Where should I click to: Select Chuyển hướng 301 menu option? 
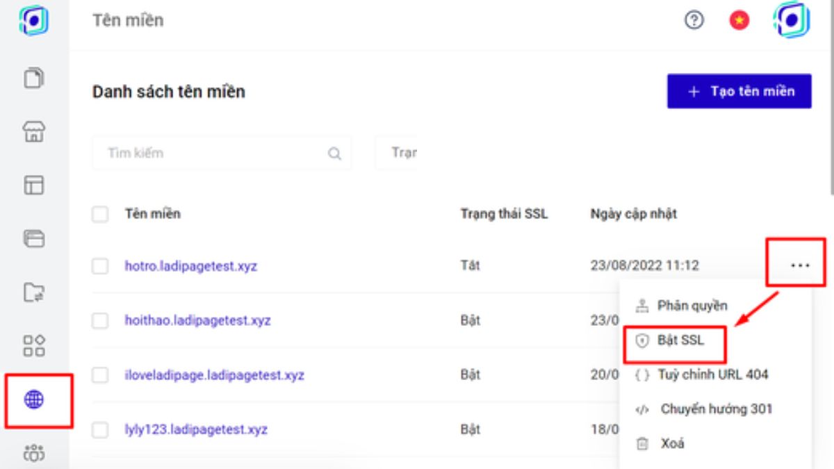pyautogui.click(x=715, y=409)
